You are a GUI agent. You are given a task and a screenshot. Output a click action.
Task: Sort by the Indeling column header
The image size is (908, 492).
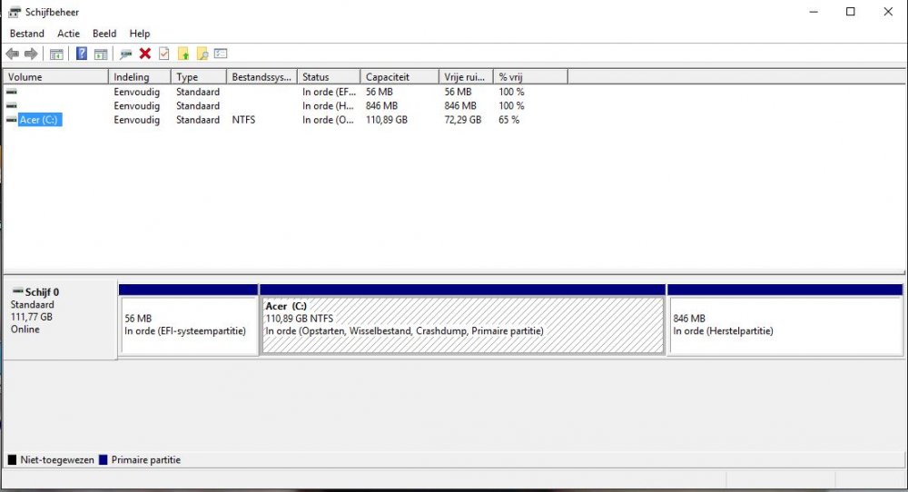(140, 77)
